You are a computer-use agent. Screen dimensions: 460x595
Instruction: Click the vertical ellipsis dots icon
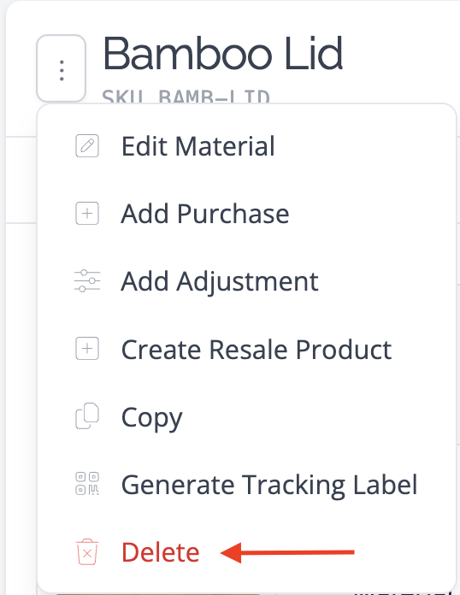(x=62, y=70)
